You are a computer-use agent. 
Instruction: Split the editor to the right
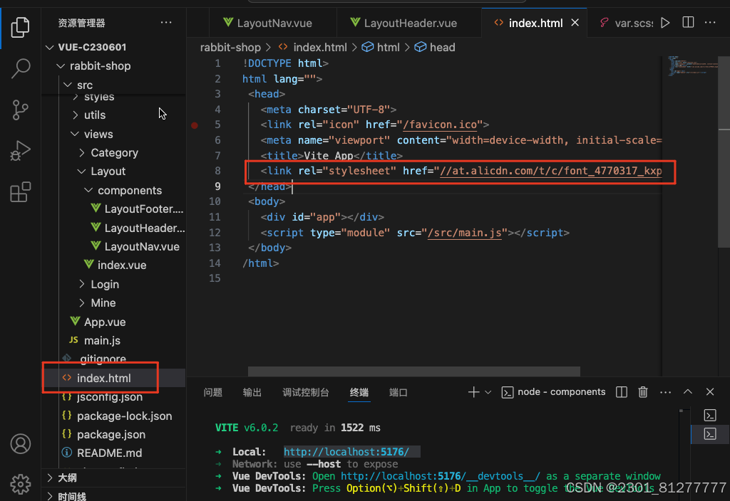(688, 22)
